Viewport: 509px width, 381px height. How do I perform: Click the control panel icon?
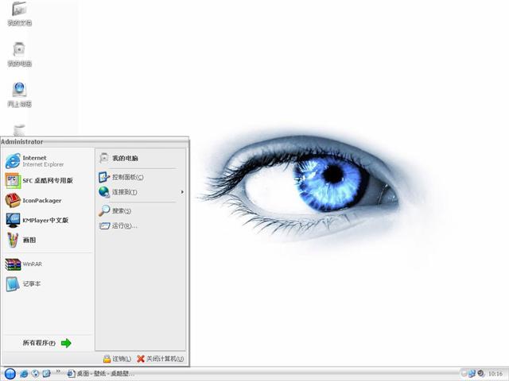(x=104, y=177)
